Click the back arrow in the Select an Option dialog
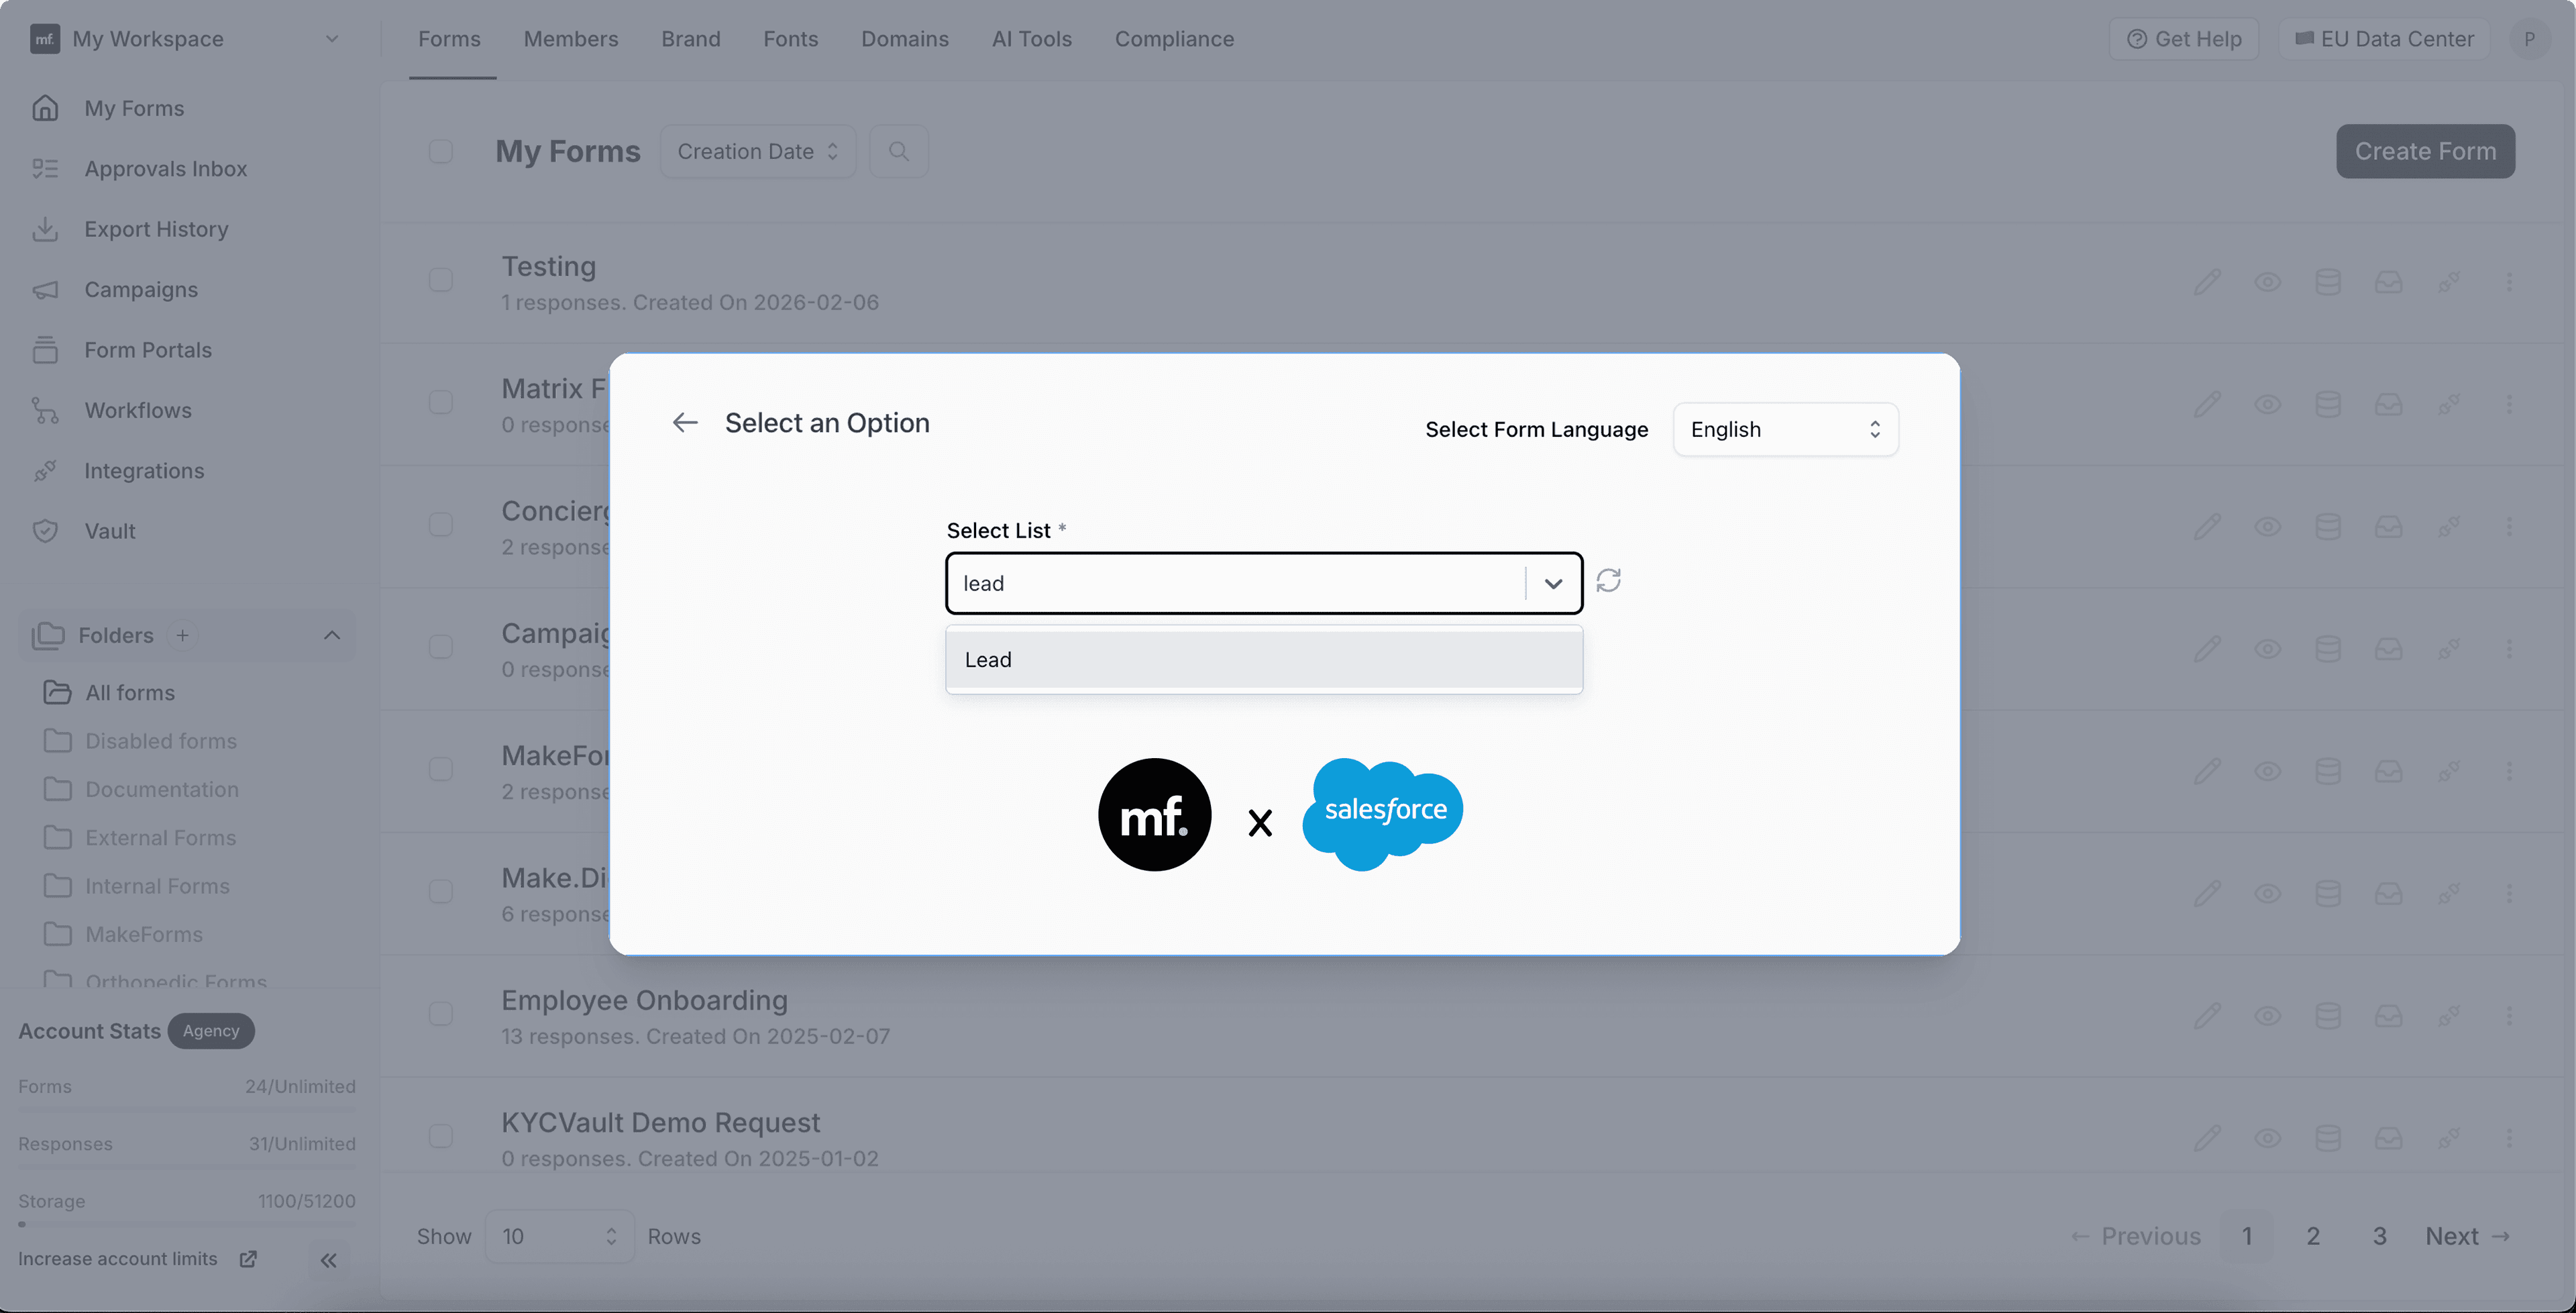Screen dimensions: 2576x1313 (x=684, y=422)
